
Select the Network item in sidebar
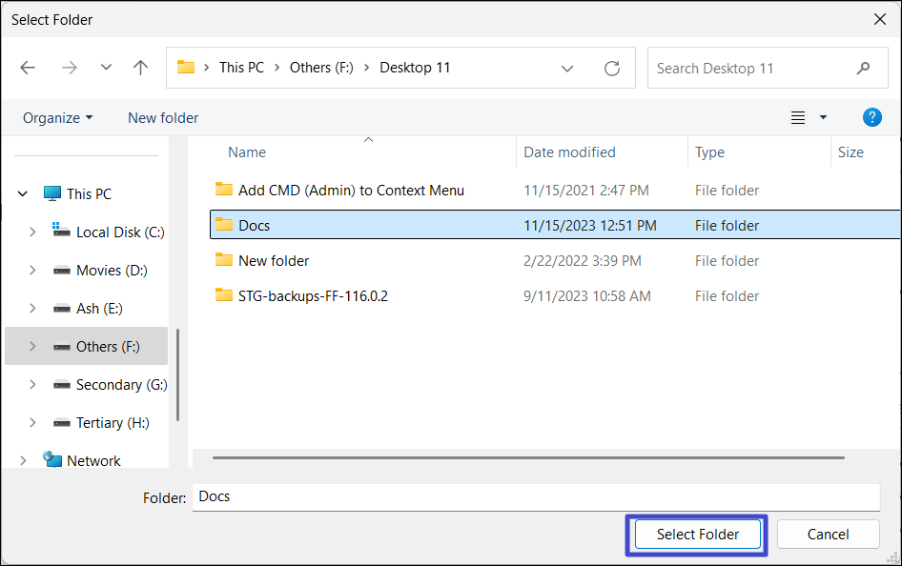click(93, 460)
